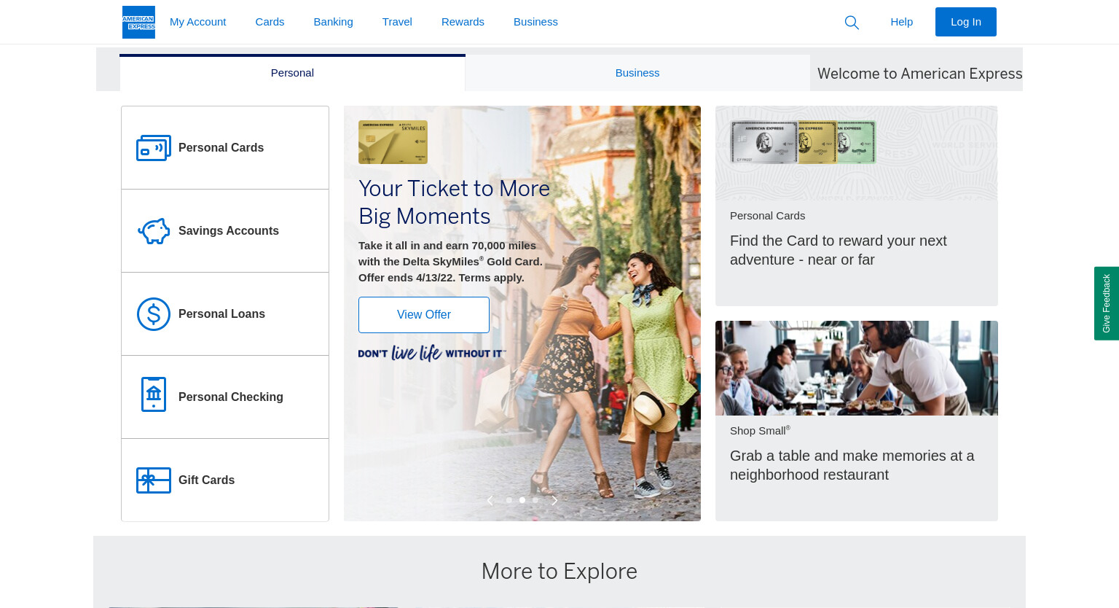The image size is (1119, 608).
Task: Open Savings Accounts sidebar link
Action: click(225, 231)
